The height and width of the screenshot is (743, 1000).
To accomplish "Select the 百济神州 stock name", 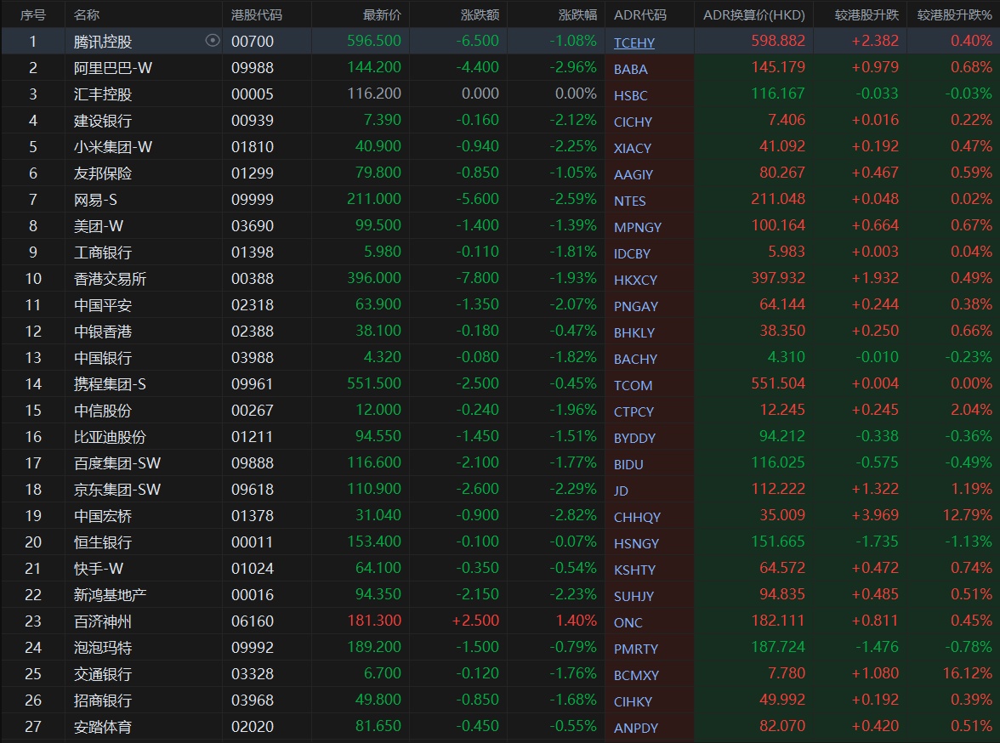I will 103,621.
